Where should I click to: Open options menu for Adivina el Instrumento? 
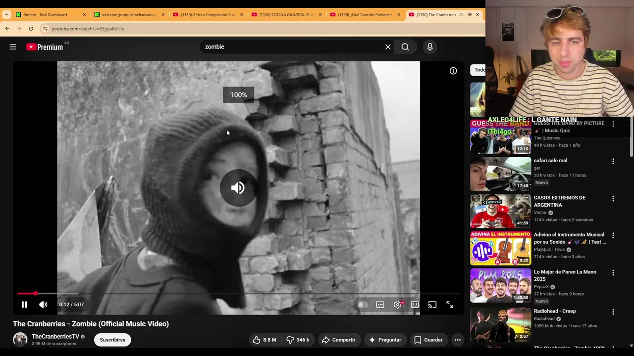[613, 235]
